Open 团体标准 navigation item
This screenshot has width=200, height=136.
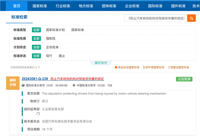(109, 6)
